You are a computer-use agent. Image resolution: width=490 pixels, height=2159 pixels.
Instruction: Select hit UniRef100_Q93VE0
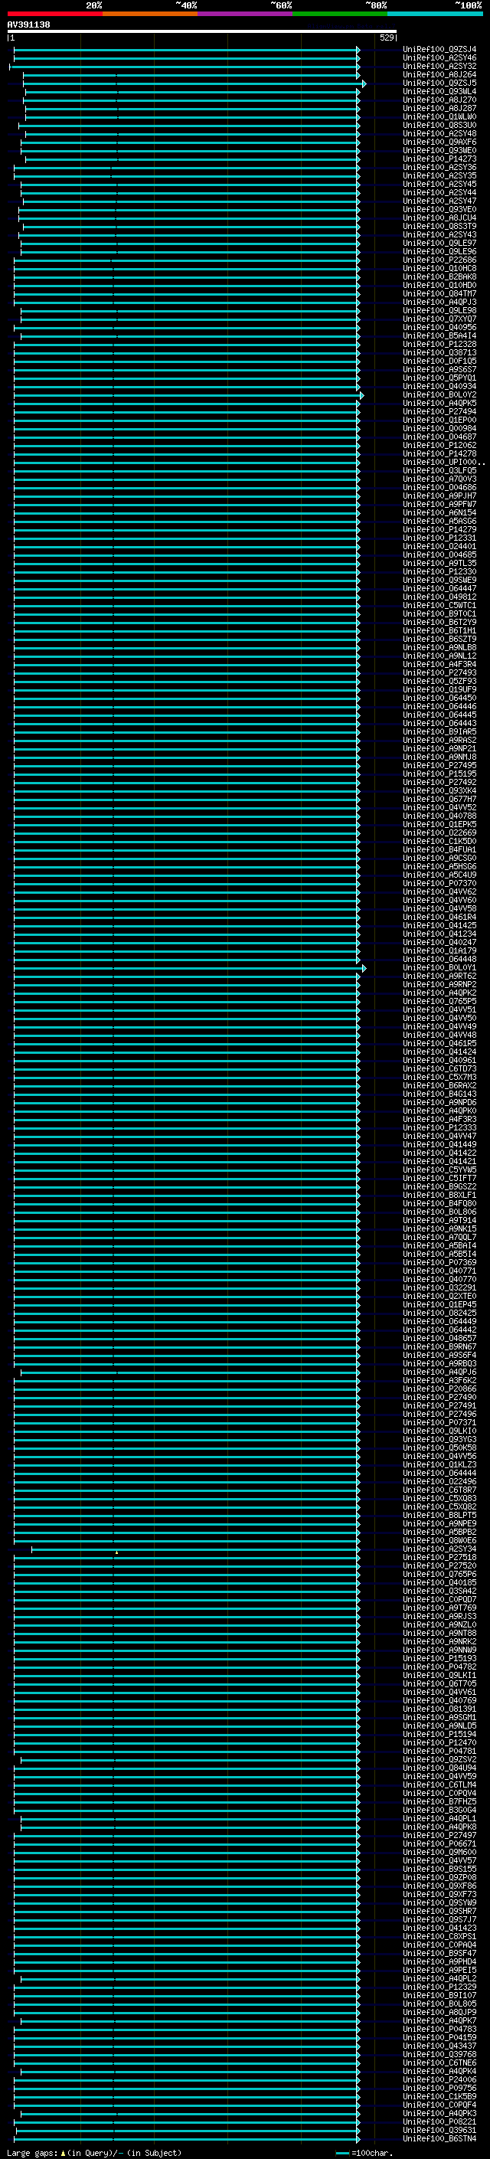point(439,210)
